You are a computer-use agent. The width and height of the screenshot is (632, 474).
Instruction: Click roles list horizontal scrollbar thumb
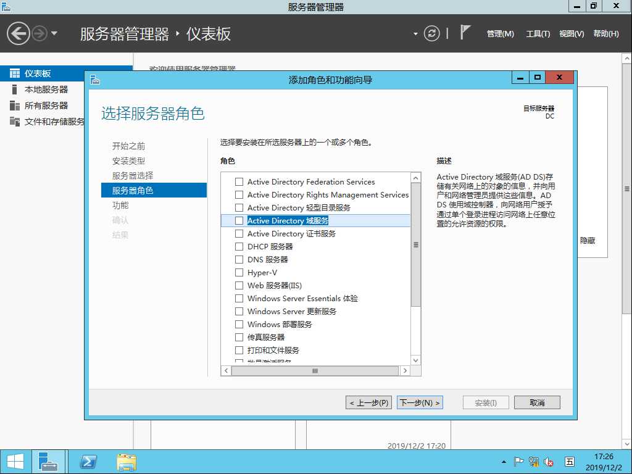(315, 371)
